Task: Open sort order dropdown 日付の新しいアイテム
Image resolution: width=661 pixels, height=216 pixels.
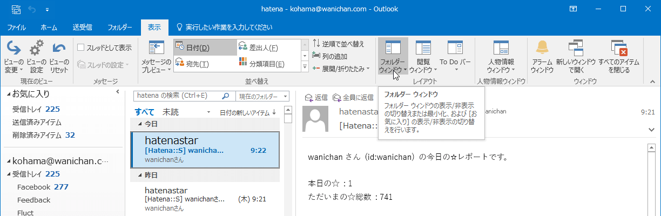Action: tap(248, 112)
